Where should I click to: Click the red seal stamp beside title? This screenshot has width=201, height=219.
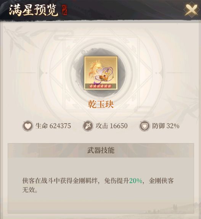coord(64,10)
